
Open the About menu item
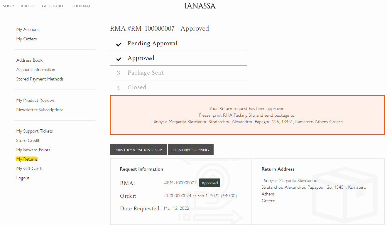click(x=28, y=6)
